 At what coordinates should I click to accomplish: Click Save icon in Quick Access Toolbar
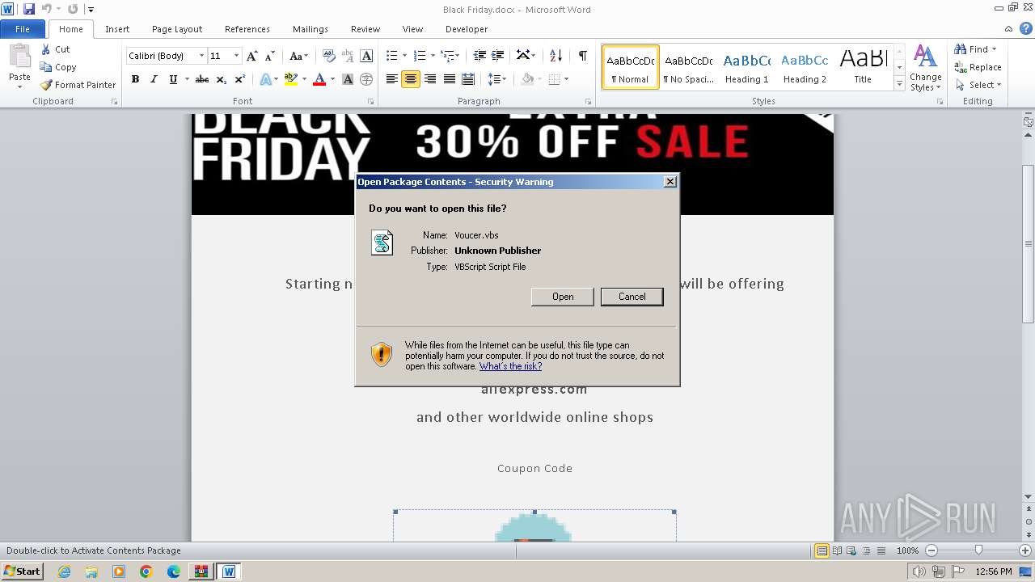click(29, 9)
